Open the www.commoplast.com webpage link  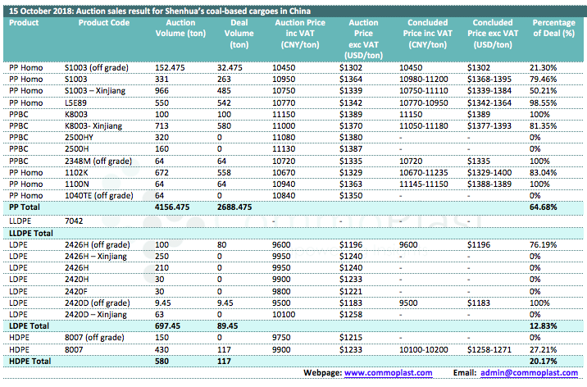pos(389,373)
